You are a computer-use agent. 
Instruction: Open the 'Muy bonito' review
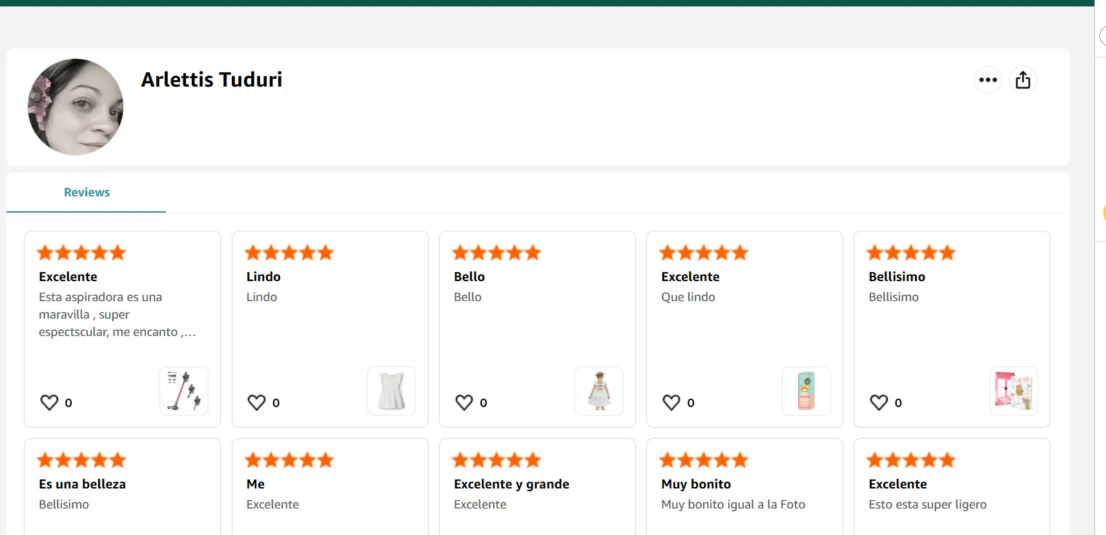[x=696, y=484]
